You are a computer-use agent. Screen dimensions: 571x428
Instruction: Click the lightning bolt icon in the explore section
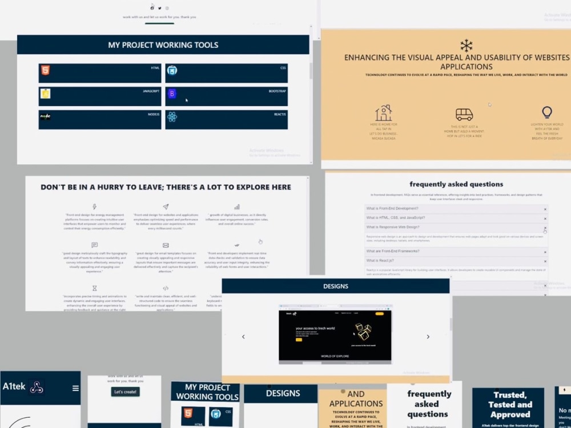point(94,207)
